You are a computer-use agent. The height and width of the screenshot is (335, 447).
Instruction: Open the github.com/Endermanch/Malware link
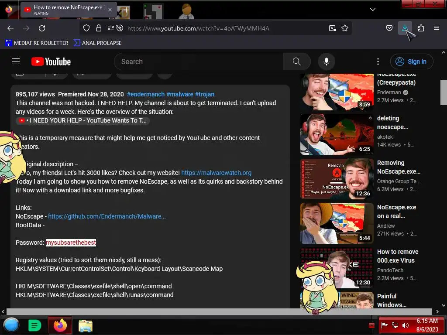[107, 216]
